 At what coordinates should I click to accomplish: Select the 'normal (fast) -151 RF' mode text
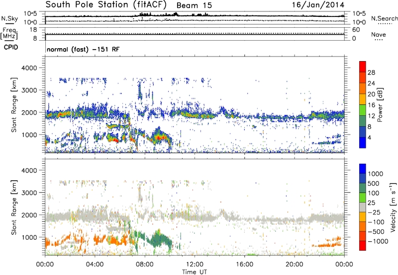(x=83, y=49)
